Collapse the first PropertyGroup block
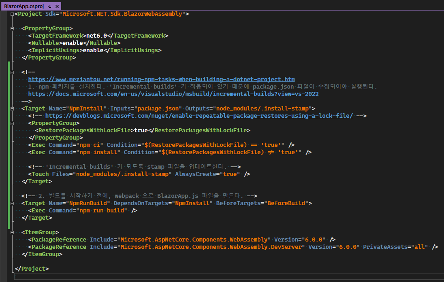This screenshot has height=282, width=444. pos(12,29)
